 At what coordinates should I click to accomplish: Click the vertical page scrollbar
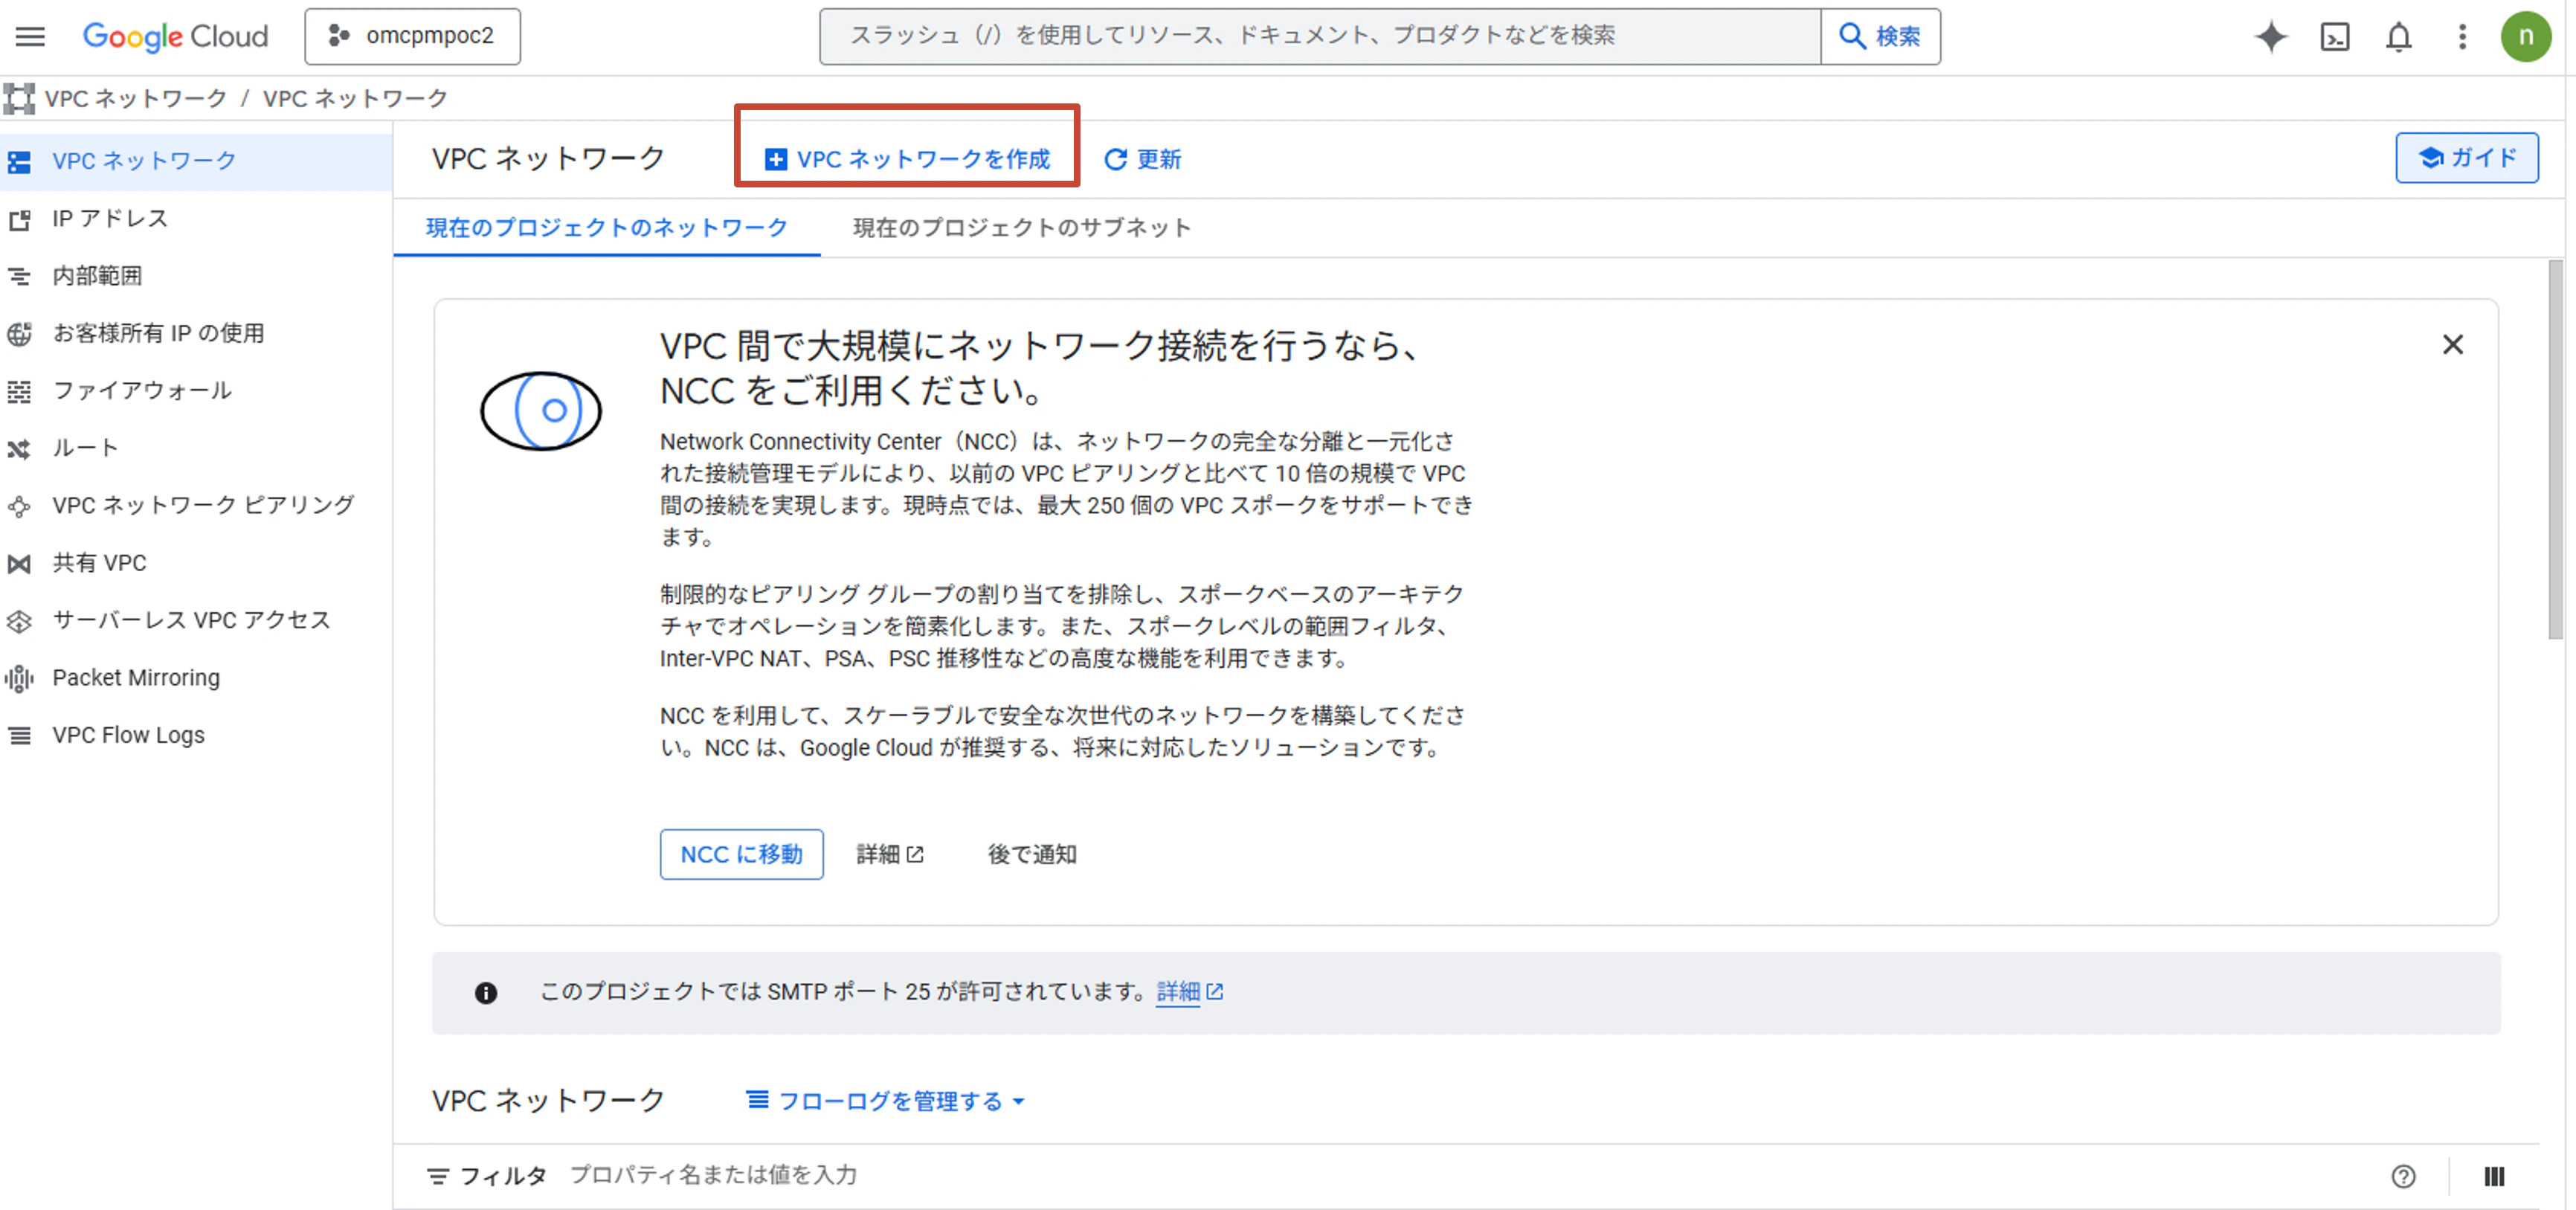[2555, 450]
